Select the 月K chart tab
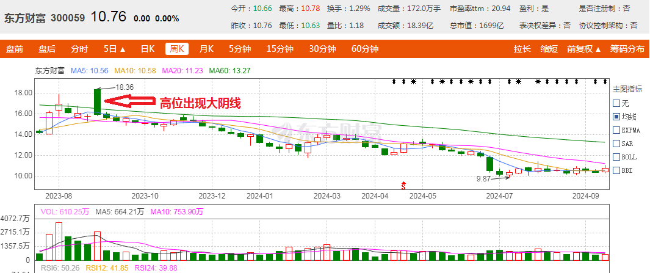 coord(207,49)
